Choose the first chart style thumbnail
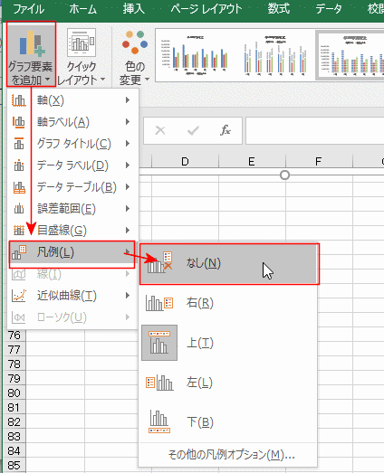This screenshot has width=384, height=473. coord(195,55)
